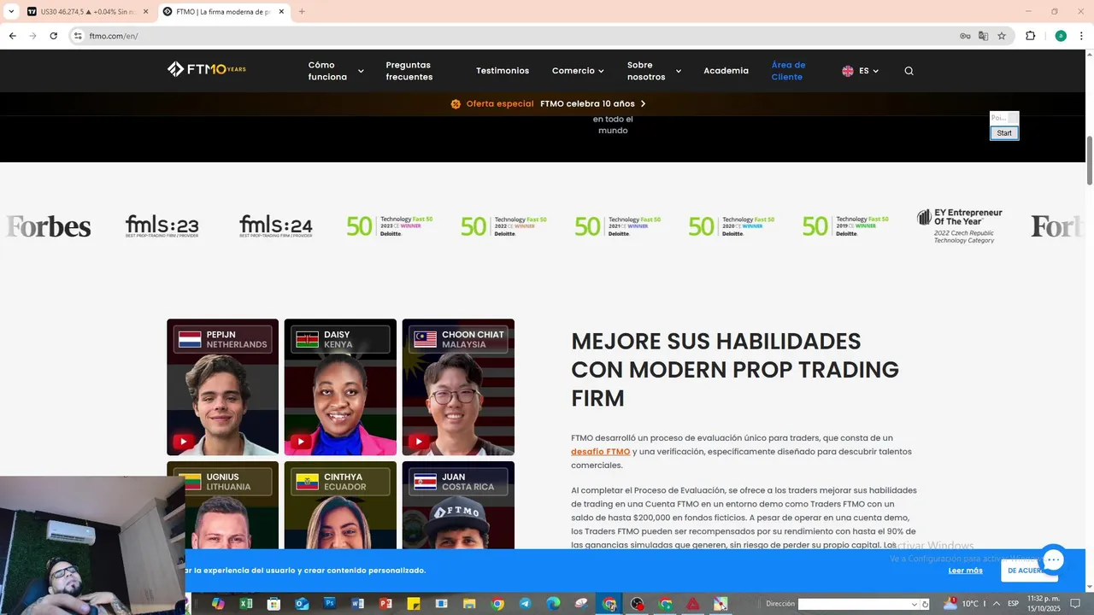Open a new browser tab with plus
Viewport: 1094px width, 615px height.
[302, 12]
